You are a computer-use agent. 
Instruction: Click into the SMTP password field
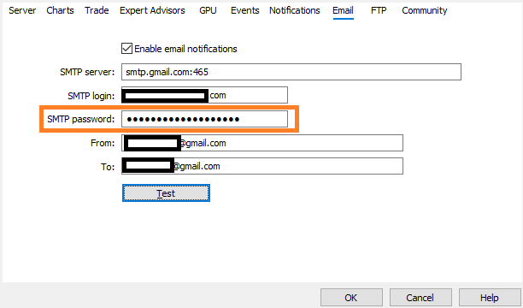pos(204,119)
